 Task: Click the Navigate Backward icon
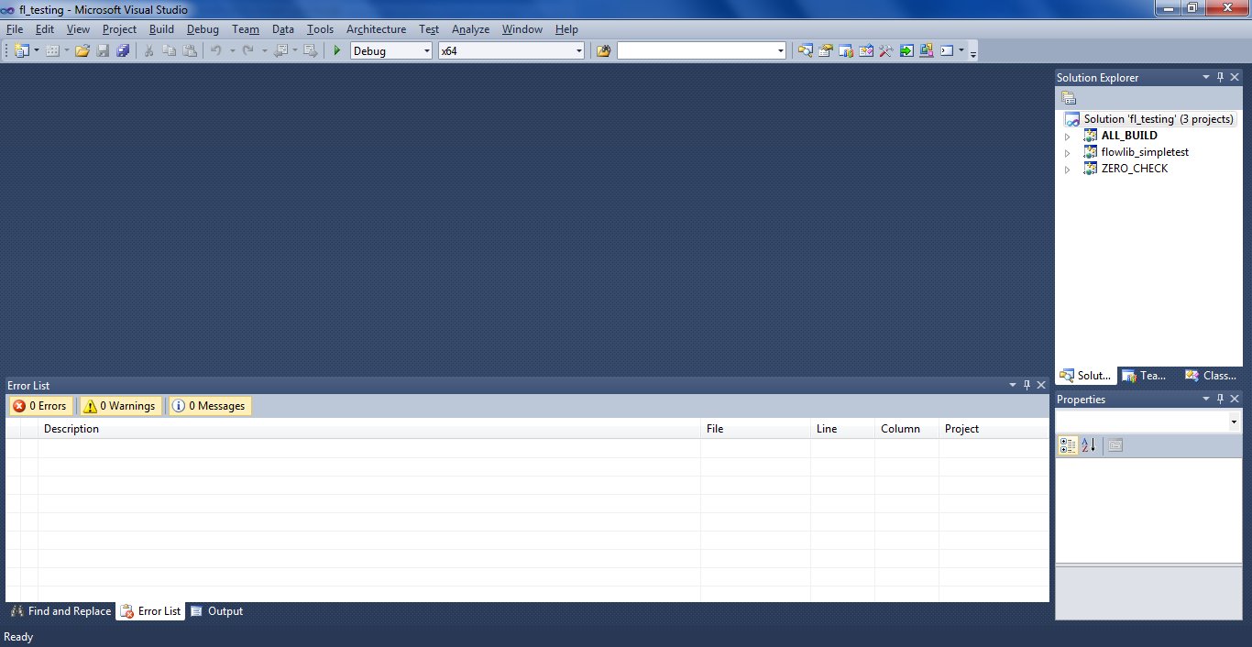tap(281, 50)
